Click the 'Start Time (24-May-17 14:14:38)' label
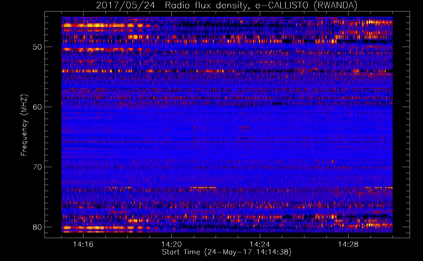The image size is (423, 261). [227, 252]
